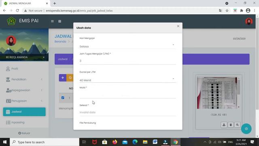259x146 pixels.
Task: Click Type here to search box
Action: 45,142
